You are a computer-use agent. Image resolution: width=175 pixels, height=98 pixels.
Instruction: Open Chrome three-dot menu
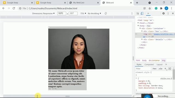point(171,8)
